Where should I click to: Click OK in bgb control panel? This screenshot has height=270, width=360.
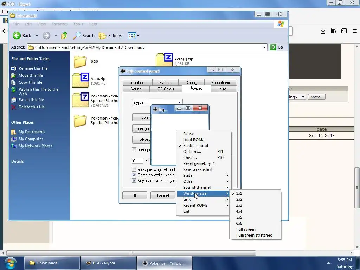pos(135,195)
